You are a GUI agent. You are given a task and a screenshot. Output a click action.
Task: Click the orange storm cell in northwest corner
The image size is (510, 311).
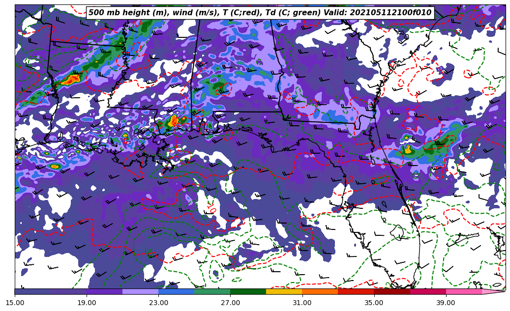(x=72, y=79)
